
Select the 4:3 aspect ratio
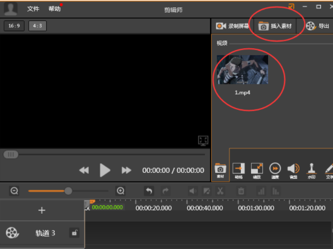38,26
